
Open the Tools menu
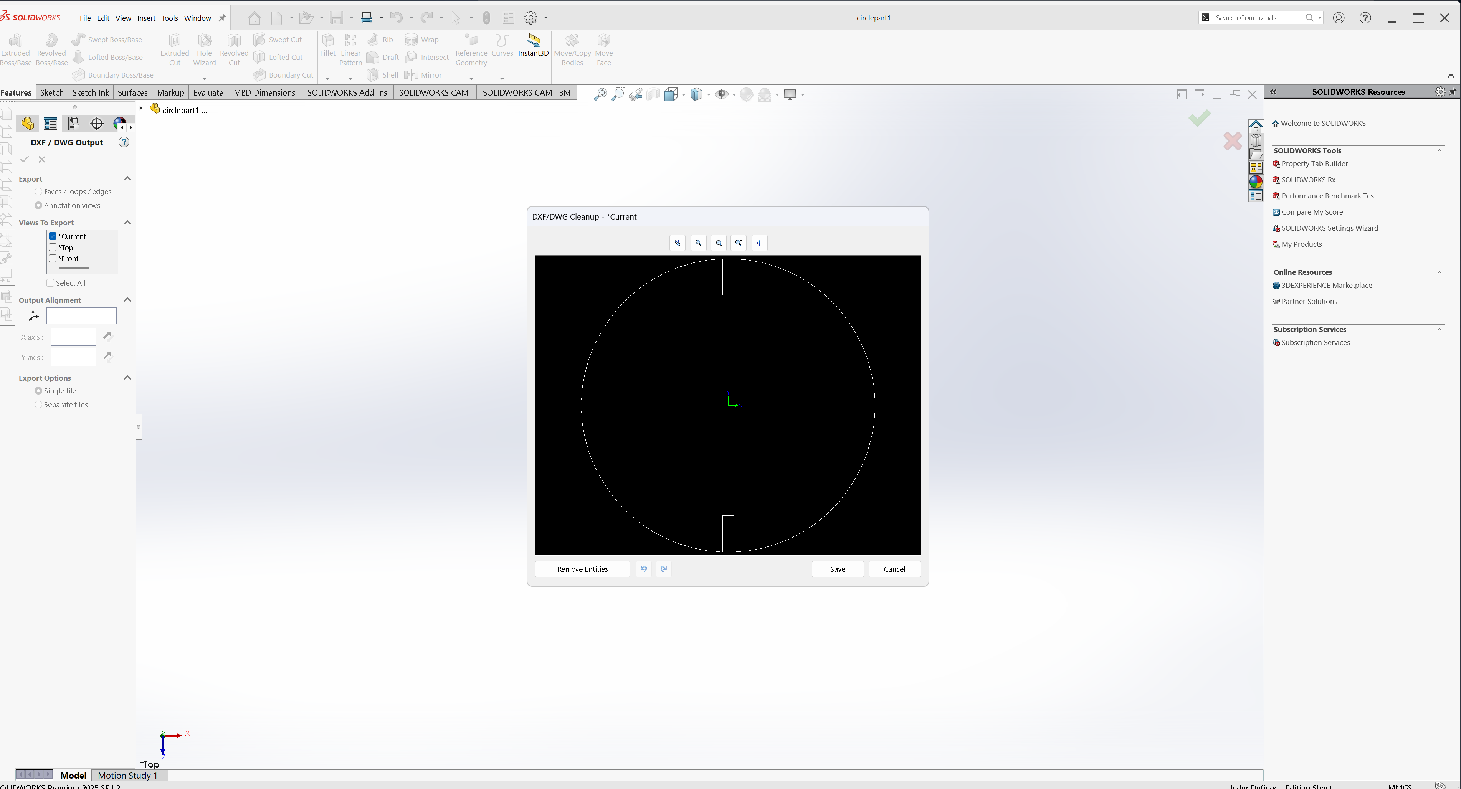(x=169, y=18)
